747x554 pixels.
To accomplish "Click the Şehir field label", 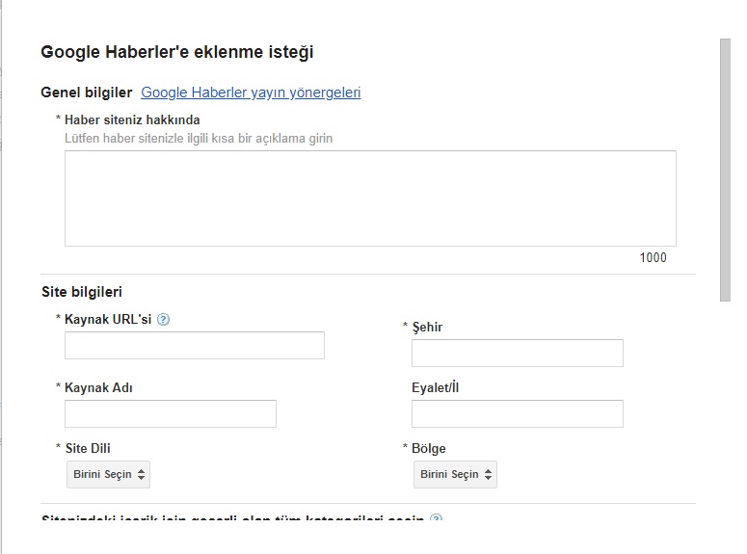I will click(427, 327).
